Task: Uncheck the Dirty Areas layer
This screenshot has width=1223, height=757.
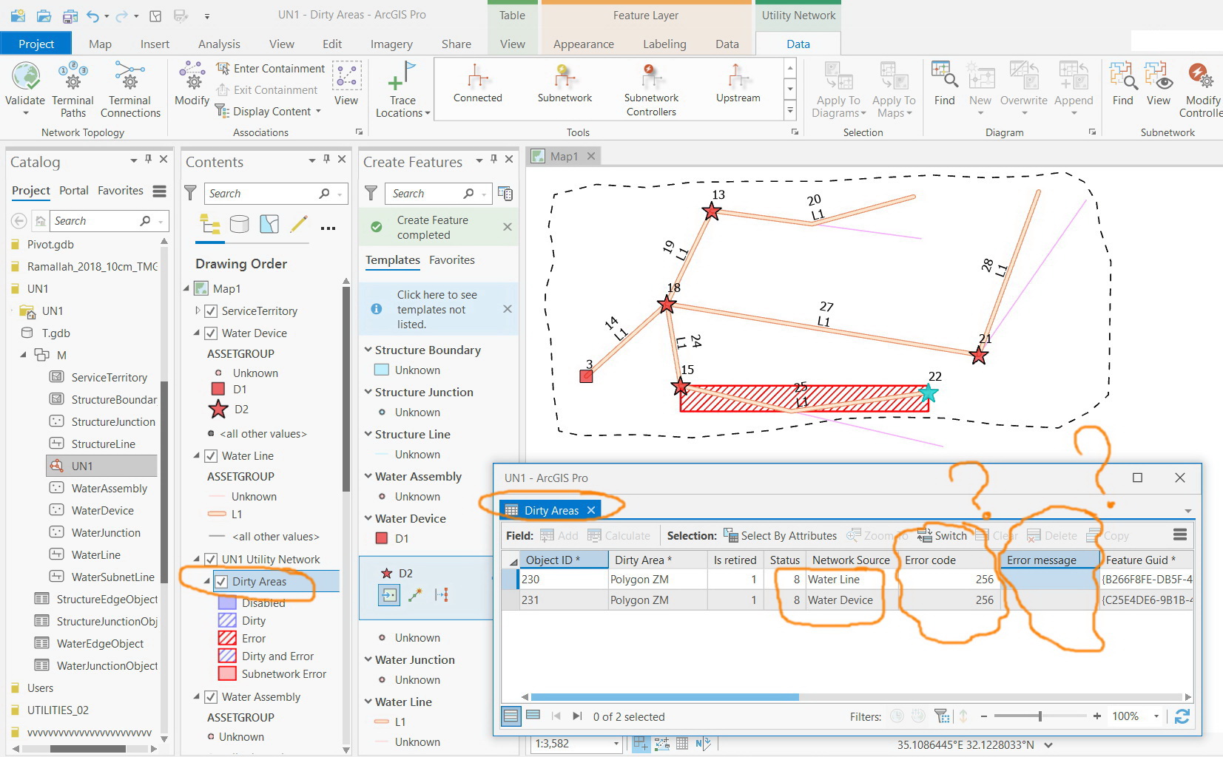Action: [221, 582]
